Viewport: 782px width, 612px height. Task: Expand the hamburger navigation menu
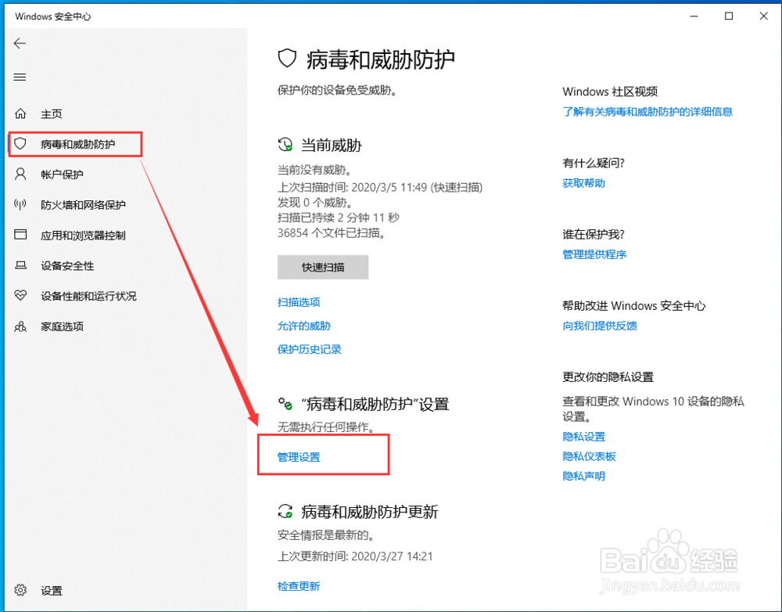[x=20, y=77]
